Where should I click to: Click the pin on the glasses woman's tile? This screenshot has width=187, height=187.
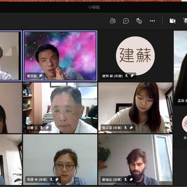[x=57, y=180]
